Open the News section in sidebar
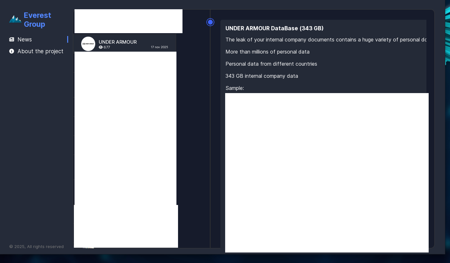Screen dimensions: 450x263 click(25, 40)
